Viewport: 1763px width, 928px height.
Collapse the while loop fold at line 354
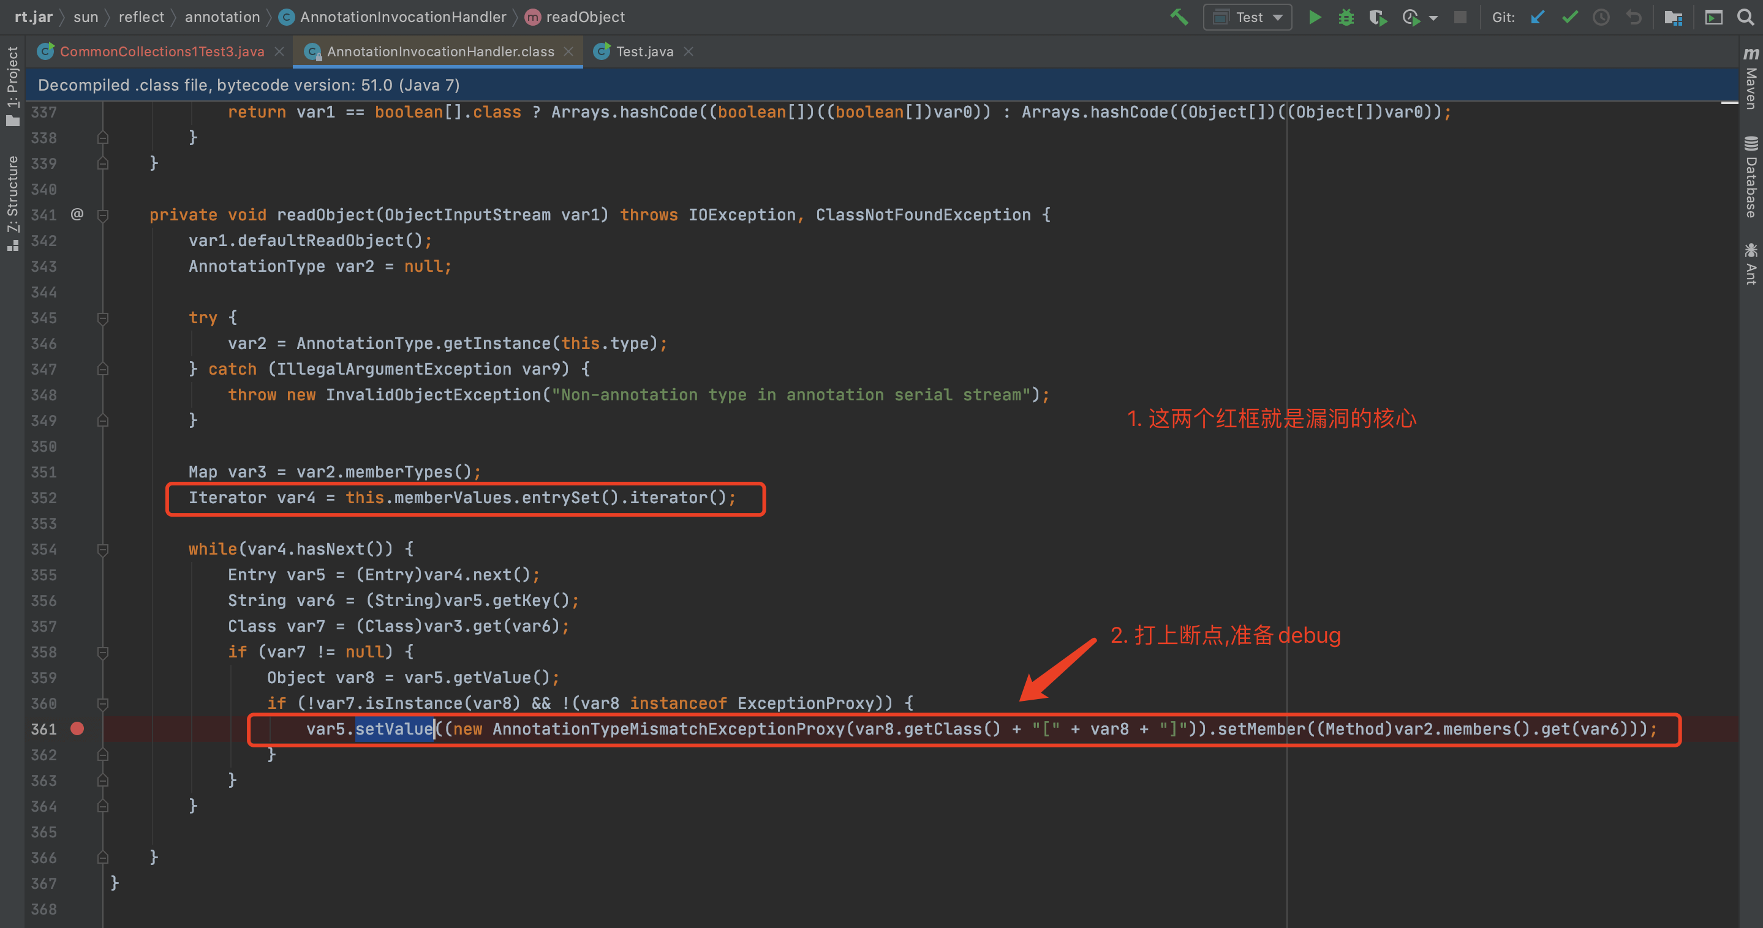103,549
